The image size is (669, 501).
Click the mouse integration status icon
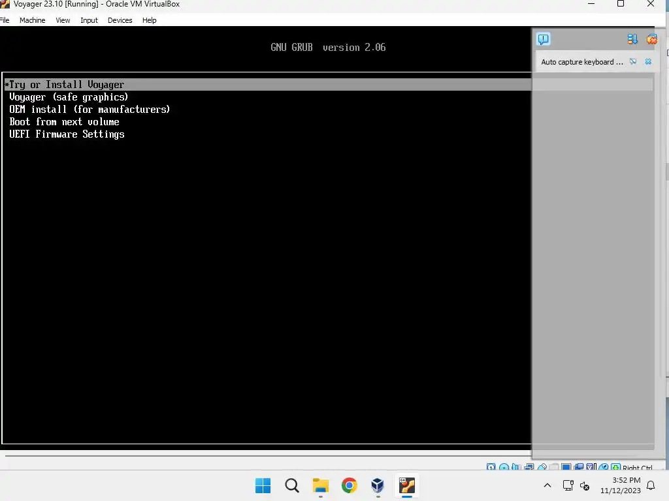tap(603, 467)
